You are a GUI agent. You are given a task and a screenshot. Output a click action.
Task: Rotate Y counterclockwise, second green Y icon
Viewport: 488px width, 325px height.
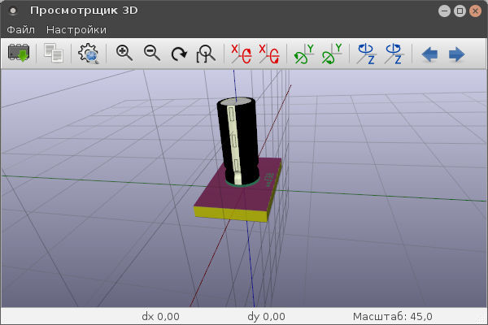click(x=332, y=54)
